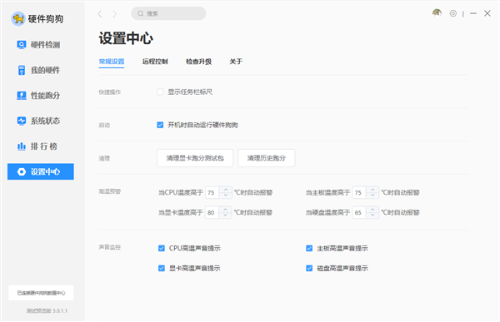The height and width of the screenshot is (322, 500).
Task: Click the user avatar icon
Action: pos(437,13)
